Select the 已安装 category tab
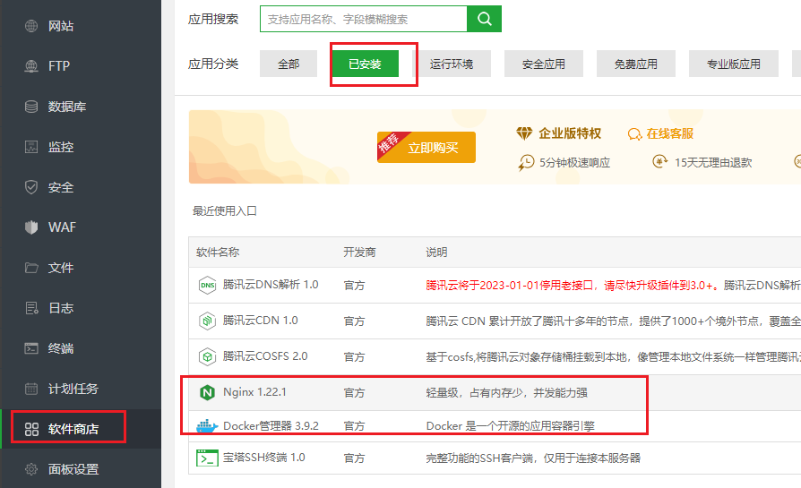The image size is (801, 488). (365, 64)
